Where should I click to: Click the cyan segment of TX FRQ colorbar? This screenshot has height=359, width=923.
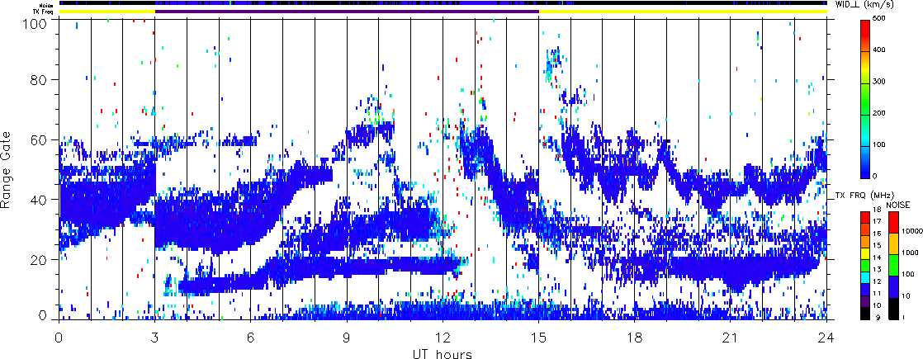pyautogui.click(x=866, y=277)
